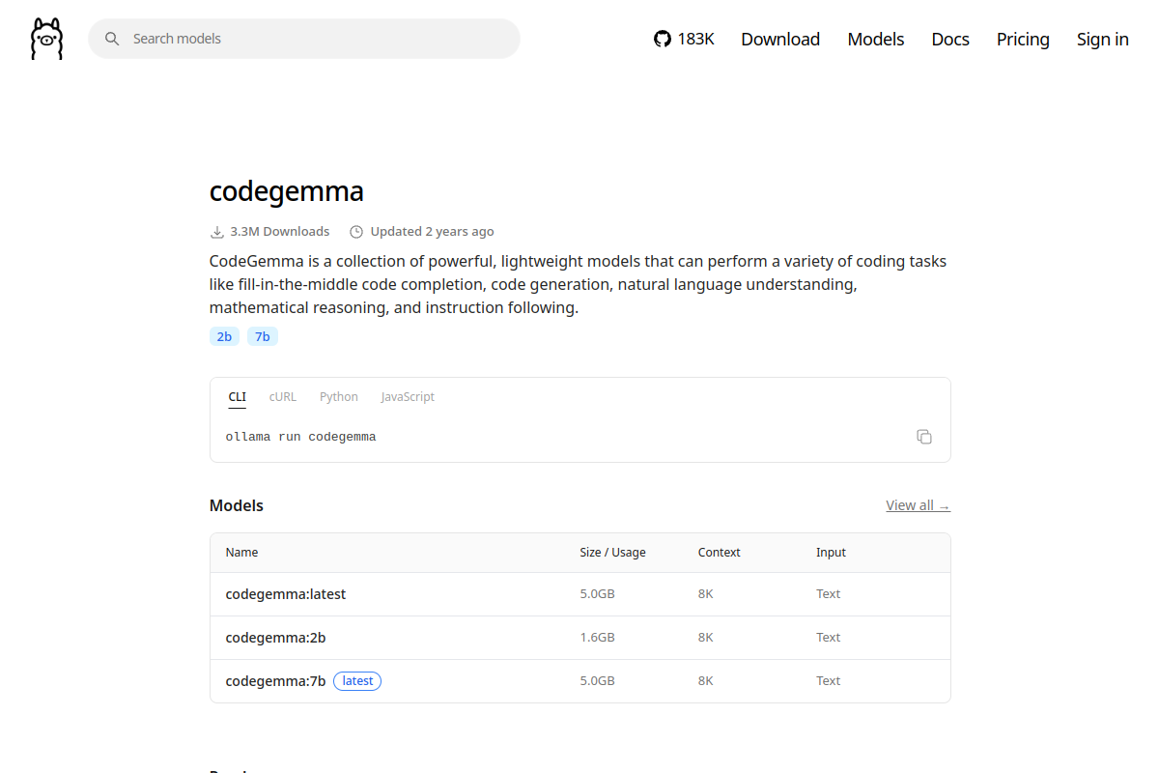The width and height of the screenshot is (1159, 773).
Task: Switch to the Python tab
Action: point(339,397)
